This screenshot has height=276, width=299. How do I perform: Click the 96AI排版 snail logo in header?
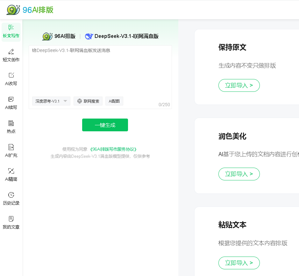coord(13,10)
